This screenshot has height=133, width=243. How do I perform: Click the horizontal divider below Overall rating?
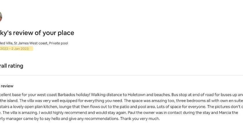pos(122,75)
